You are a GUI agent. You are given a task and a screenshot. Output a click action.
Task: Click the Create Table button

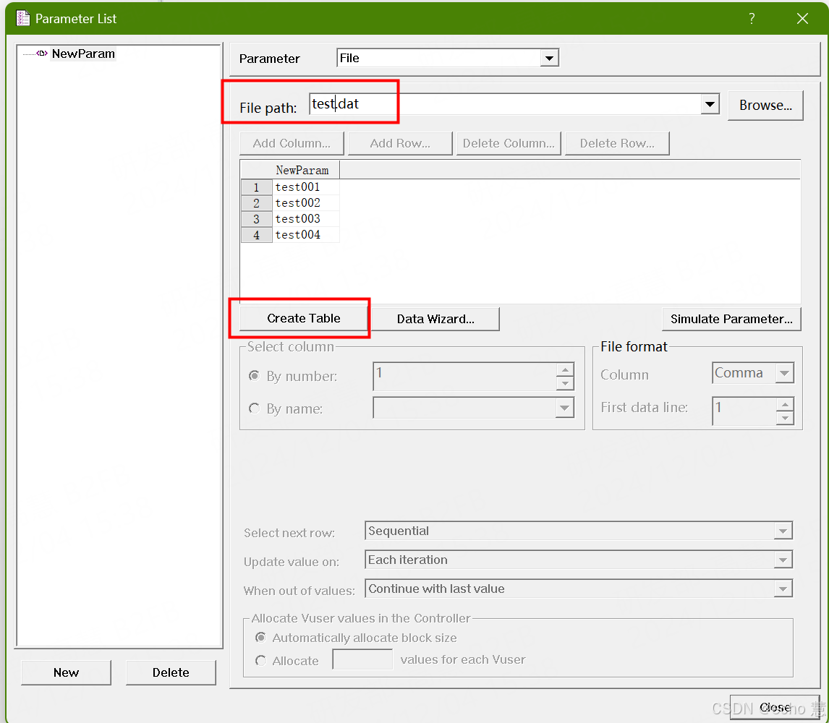(x=304, y=318)
